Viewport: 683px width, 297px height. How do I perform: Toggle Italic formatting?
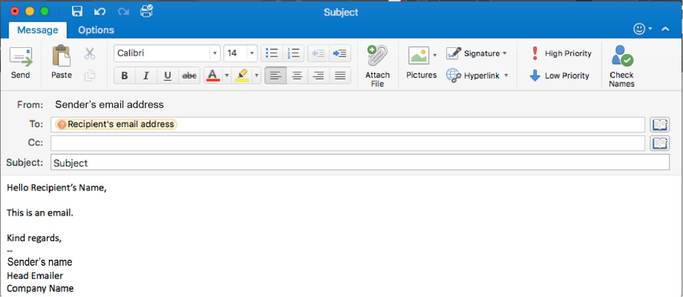(x=145, y=76)
